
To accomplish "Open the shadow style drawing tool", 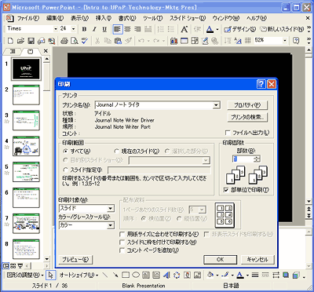I will [x=286, y=275].
